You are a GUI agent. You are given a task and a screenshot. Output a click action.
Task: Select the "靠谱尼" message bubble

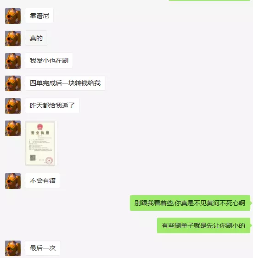[x=39, y=16]
